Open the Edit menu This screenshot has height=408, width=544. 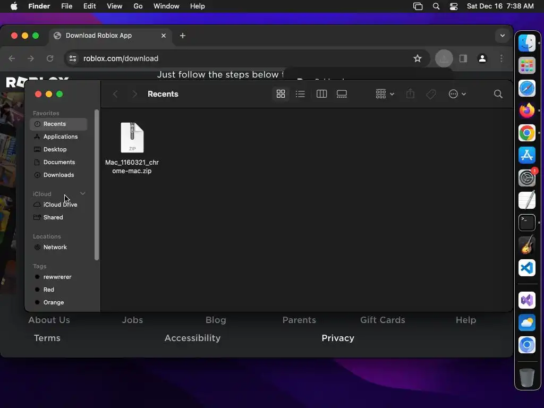point(89,6)
